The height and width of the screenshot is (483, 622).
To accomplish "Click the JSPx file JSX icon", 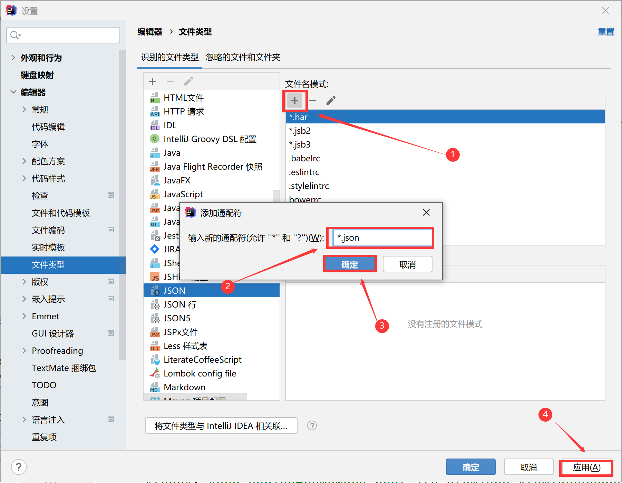I will pyautogui.click(x=155, y=332).
